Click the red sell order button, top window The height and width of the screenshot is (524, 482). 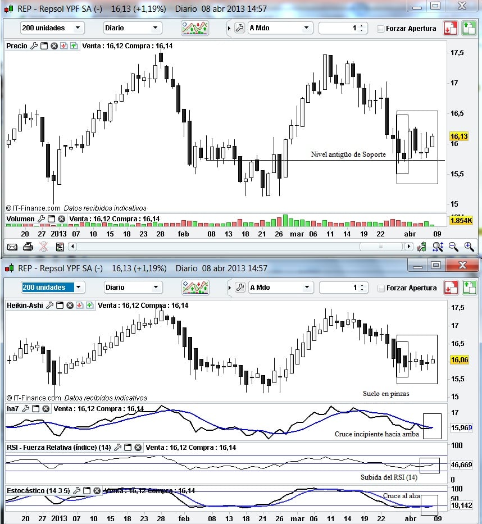tap(451, 28)
